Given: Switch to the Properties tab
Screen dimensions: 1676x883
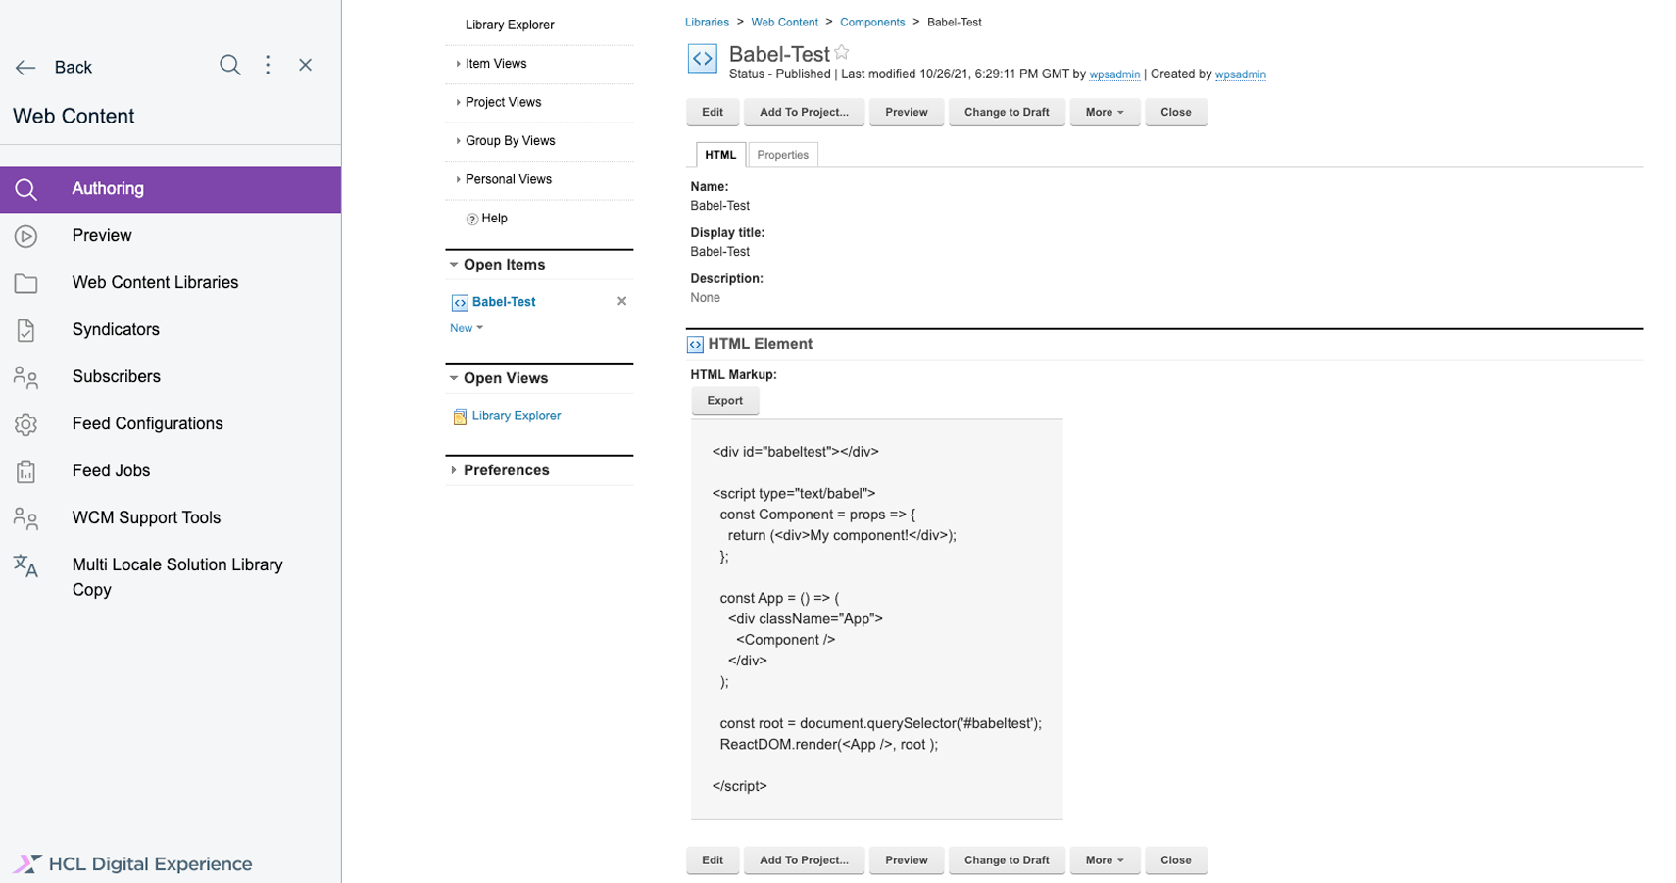Looking at the screenshot, I should click(782, 155).
